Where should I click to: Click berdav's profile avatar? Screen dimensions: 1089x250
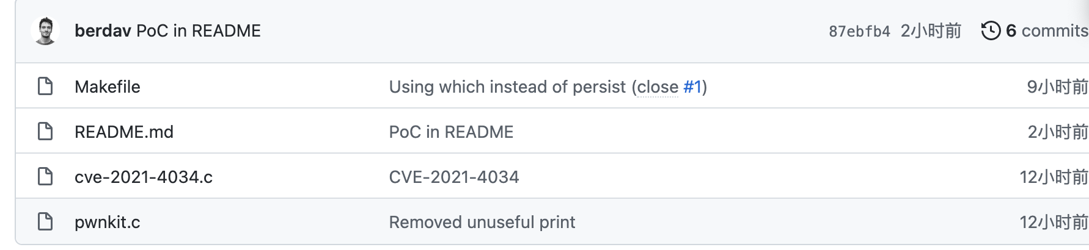click(45, 31)
